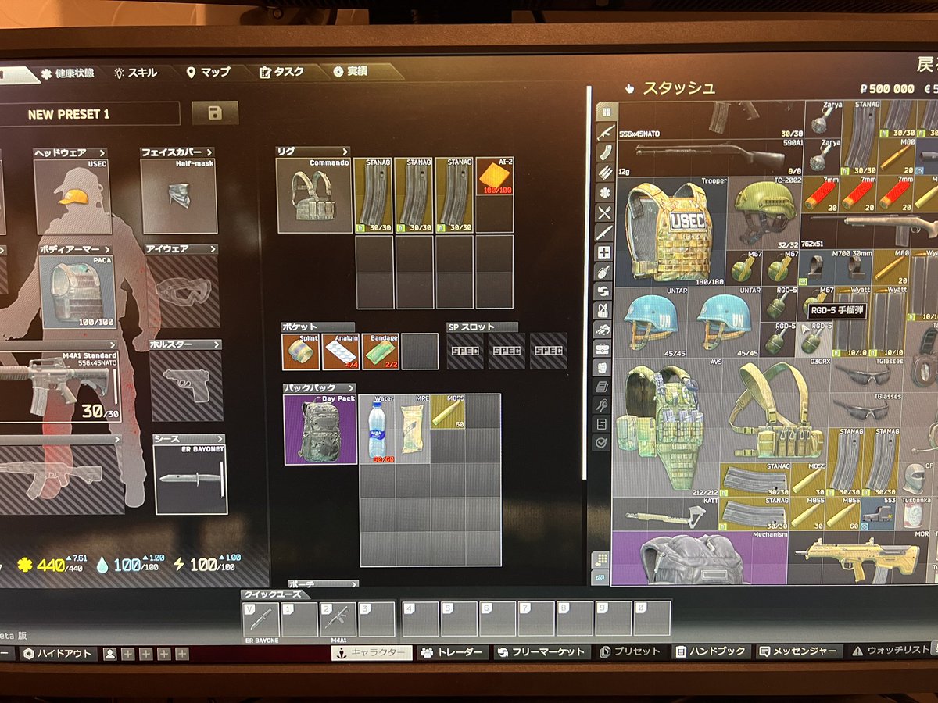Filter stash by grenade icon
Image resolution: width=938 pixels, height=703 pixels.
[x=603, y=272]
